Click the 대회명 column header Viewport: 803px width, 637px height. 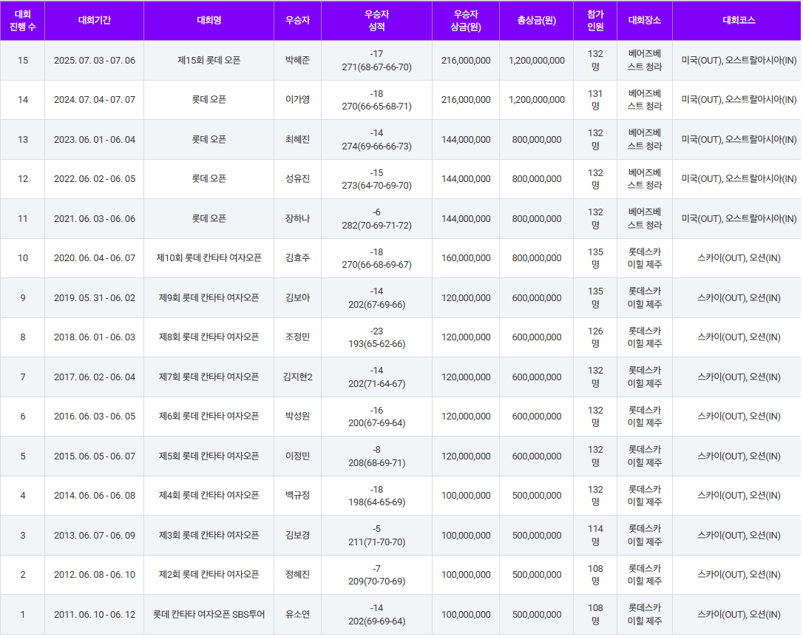point(209,21)
